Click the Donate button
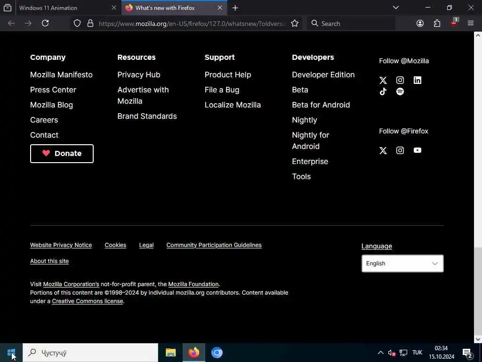The height and width of the screenshot is (362, 482). pyautogui.click(x=62, y=154)
